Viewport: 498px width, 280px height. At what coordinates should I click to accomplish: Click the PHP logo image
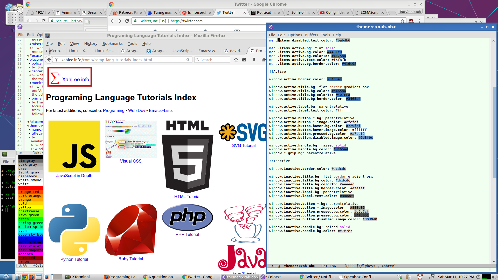click(187, 217)
